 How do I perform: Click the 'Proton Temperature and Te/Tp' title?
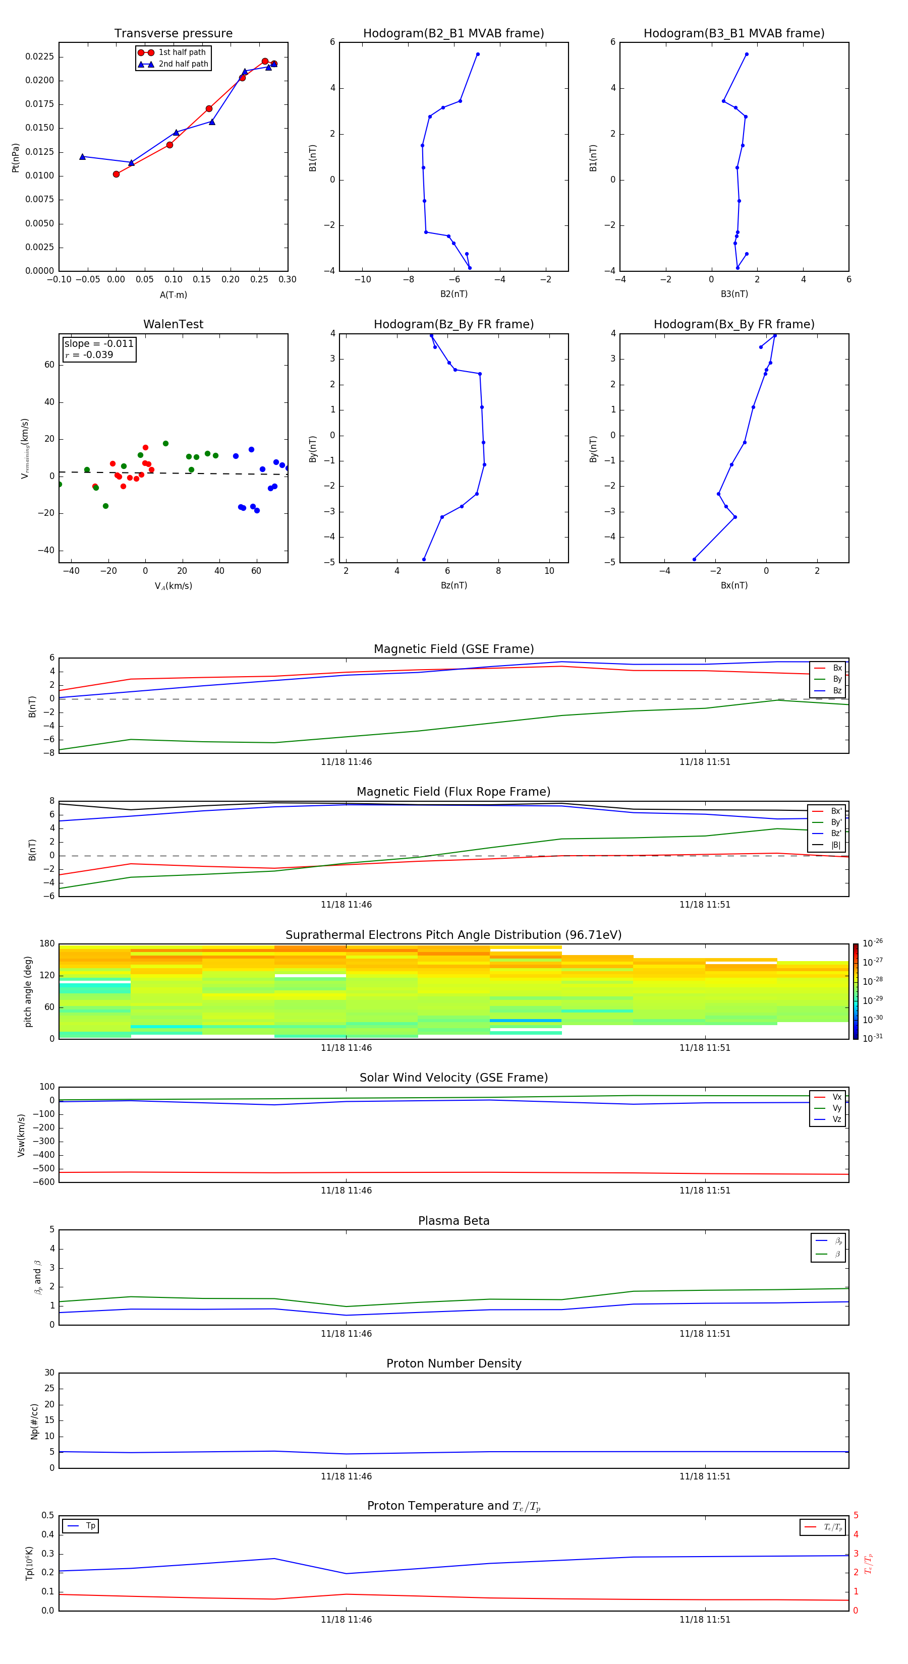453,1506
